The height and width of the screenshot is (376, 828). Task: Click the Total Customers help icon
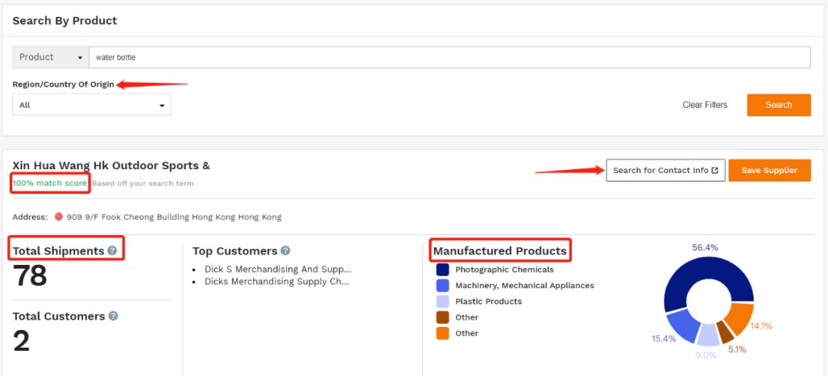pos(113,316)
